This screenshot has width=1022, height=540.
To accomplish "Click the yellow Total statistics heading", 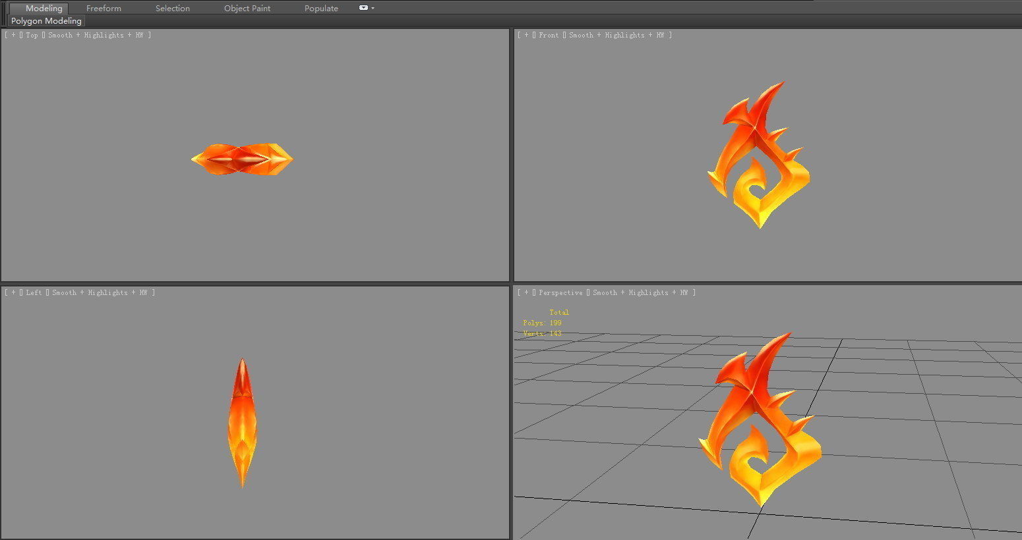I will pos(559,313).
